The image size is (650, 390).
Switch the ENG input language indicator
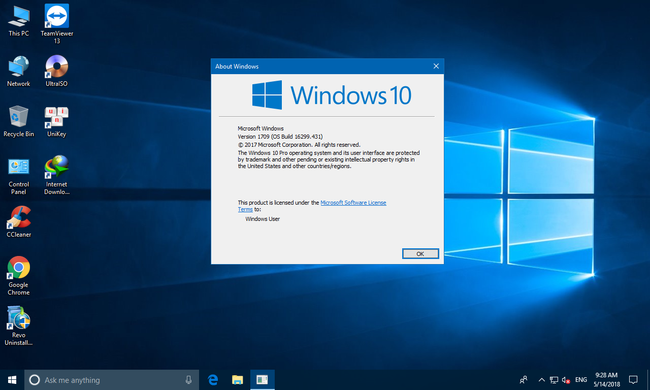pyautogui.click(x=581, y=380)
